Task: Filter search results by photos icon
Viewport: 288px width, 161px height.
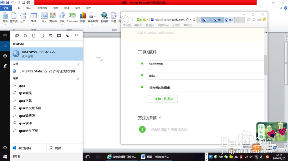Action: tap(50, 36)
